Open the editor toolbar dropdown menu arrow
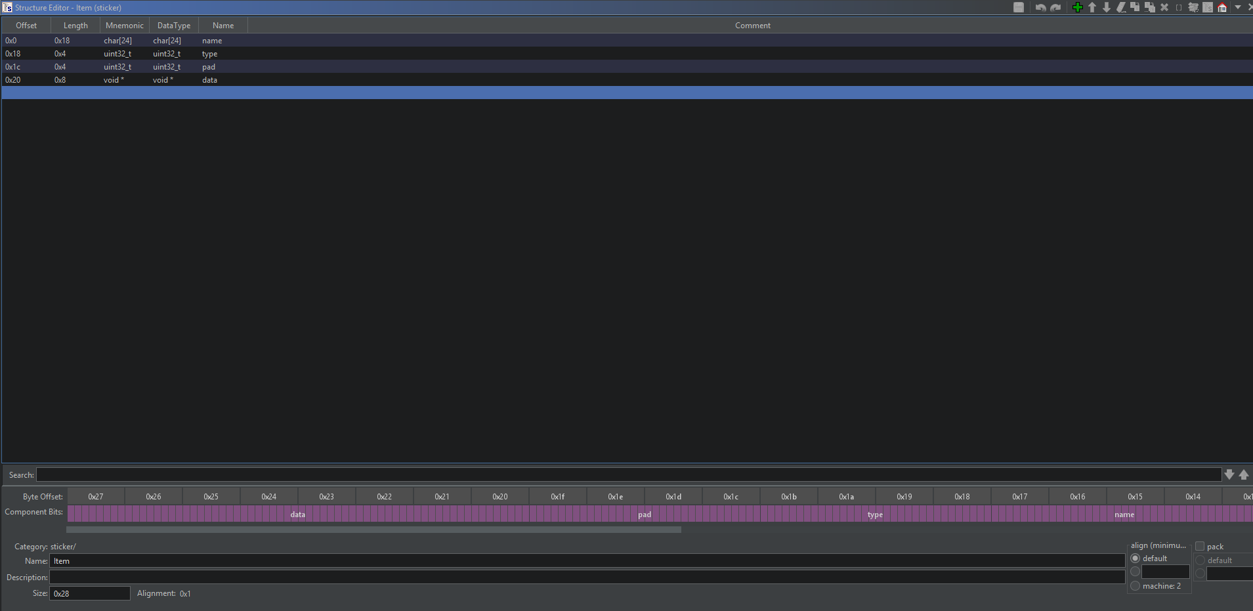The width and height of the screenshot is (1253, 611). click(1238, 8)
